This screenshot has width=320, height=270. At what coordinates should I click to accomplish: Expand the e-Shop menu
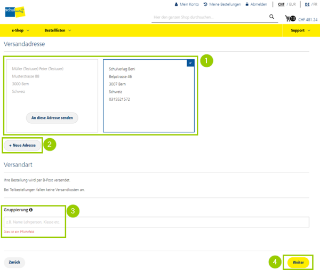click(x=20, y=30)
